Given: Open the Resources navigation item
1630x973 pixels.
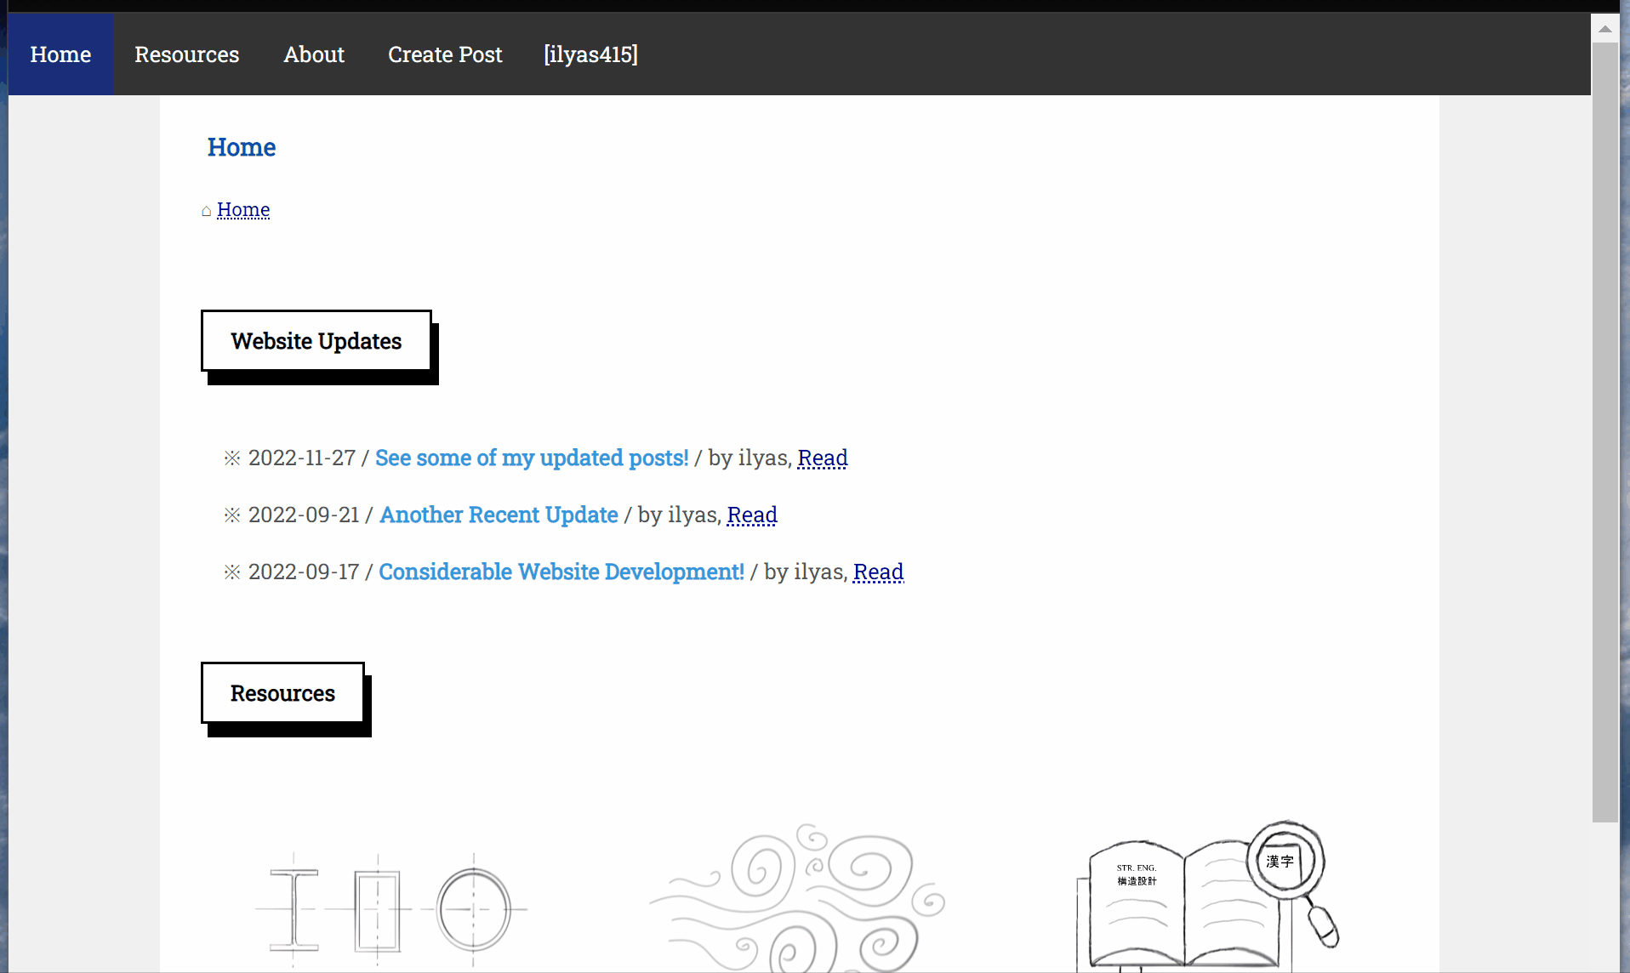Looking at the screenshot, I should pyautogui.click(x=187, y=54).
